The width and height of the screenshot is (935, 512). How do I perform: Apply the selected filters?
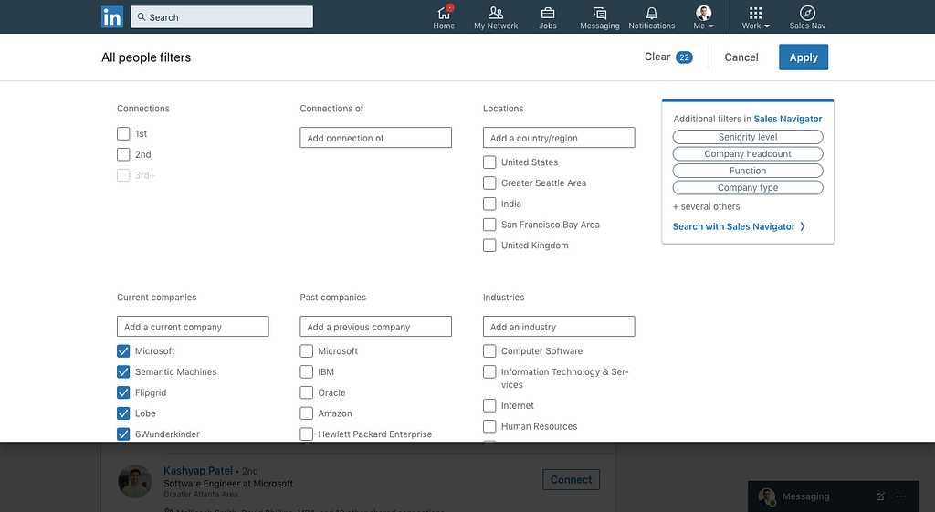click(x=804, y=57)
